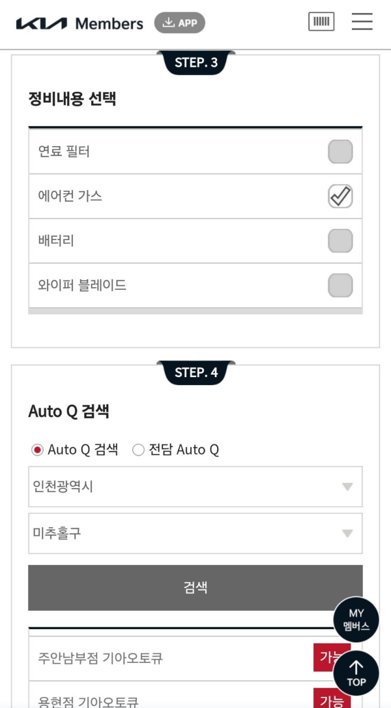
Task: Open the 인천광역시 region dropdown
Action: pos(195,487)
